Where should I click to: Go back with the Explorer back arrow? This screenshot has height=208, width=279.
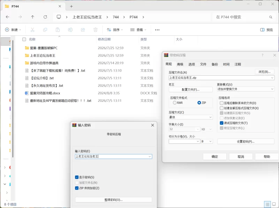click(7, 17)
